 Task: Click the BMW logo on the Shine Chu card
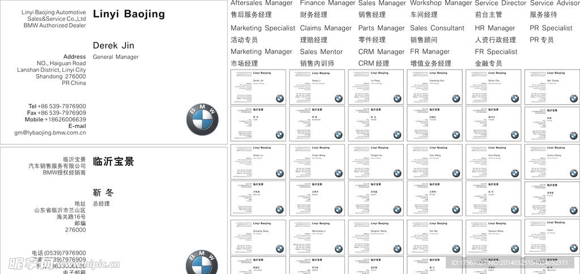pyautogui.click(x=515, y=99)
